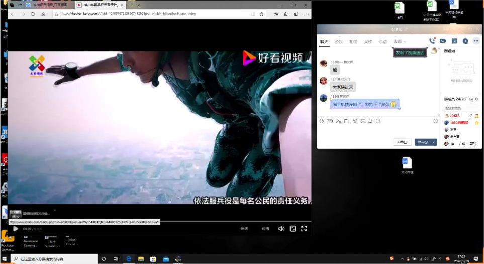
Task: Click the scissors screenshot tool in chat toolbar
Action: click(x=338, y=121)
